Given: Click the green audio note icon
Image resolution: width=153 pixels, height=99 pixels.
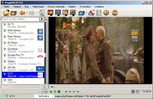Looking at the screenshot, I should 43,92.
